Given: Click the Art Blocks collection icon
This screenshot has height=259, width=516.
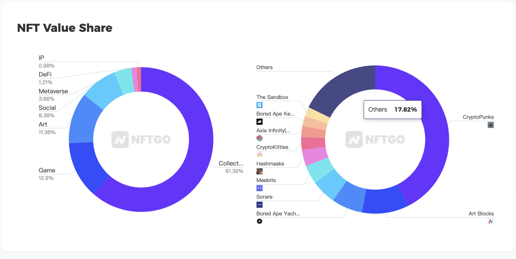Looking at the screenshot, I should pyautogui.click(x=491, y=222).
